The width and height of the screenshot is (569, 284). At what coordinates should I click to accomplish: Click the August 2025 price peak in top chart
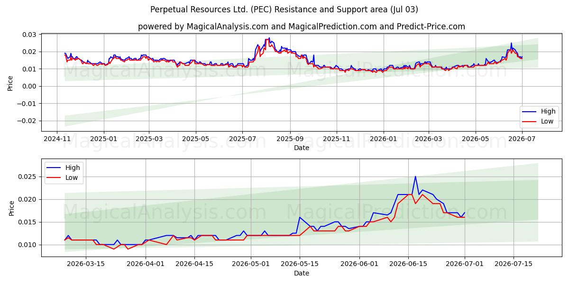click(269, 38)
